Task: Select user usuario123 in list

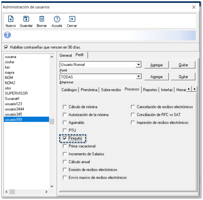Action: point(26,104)
